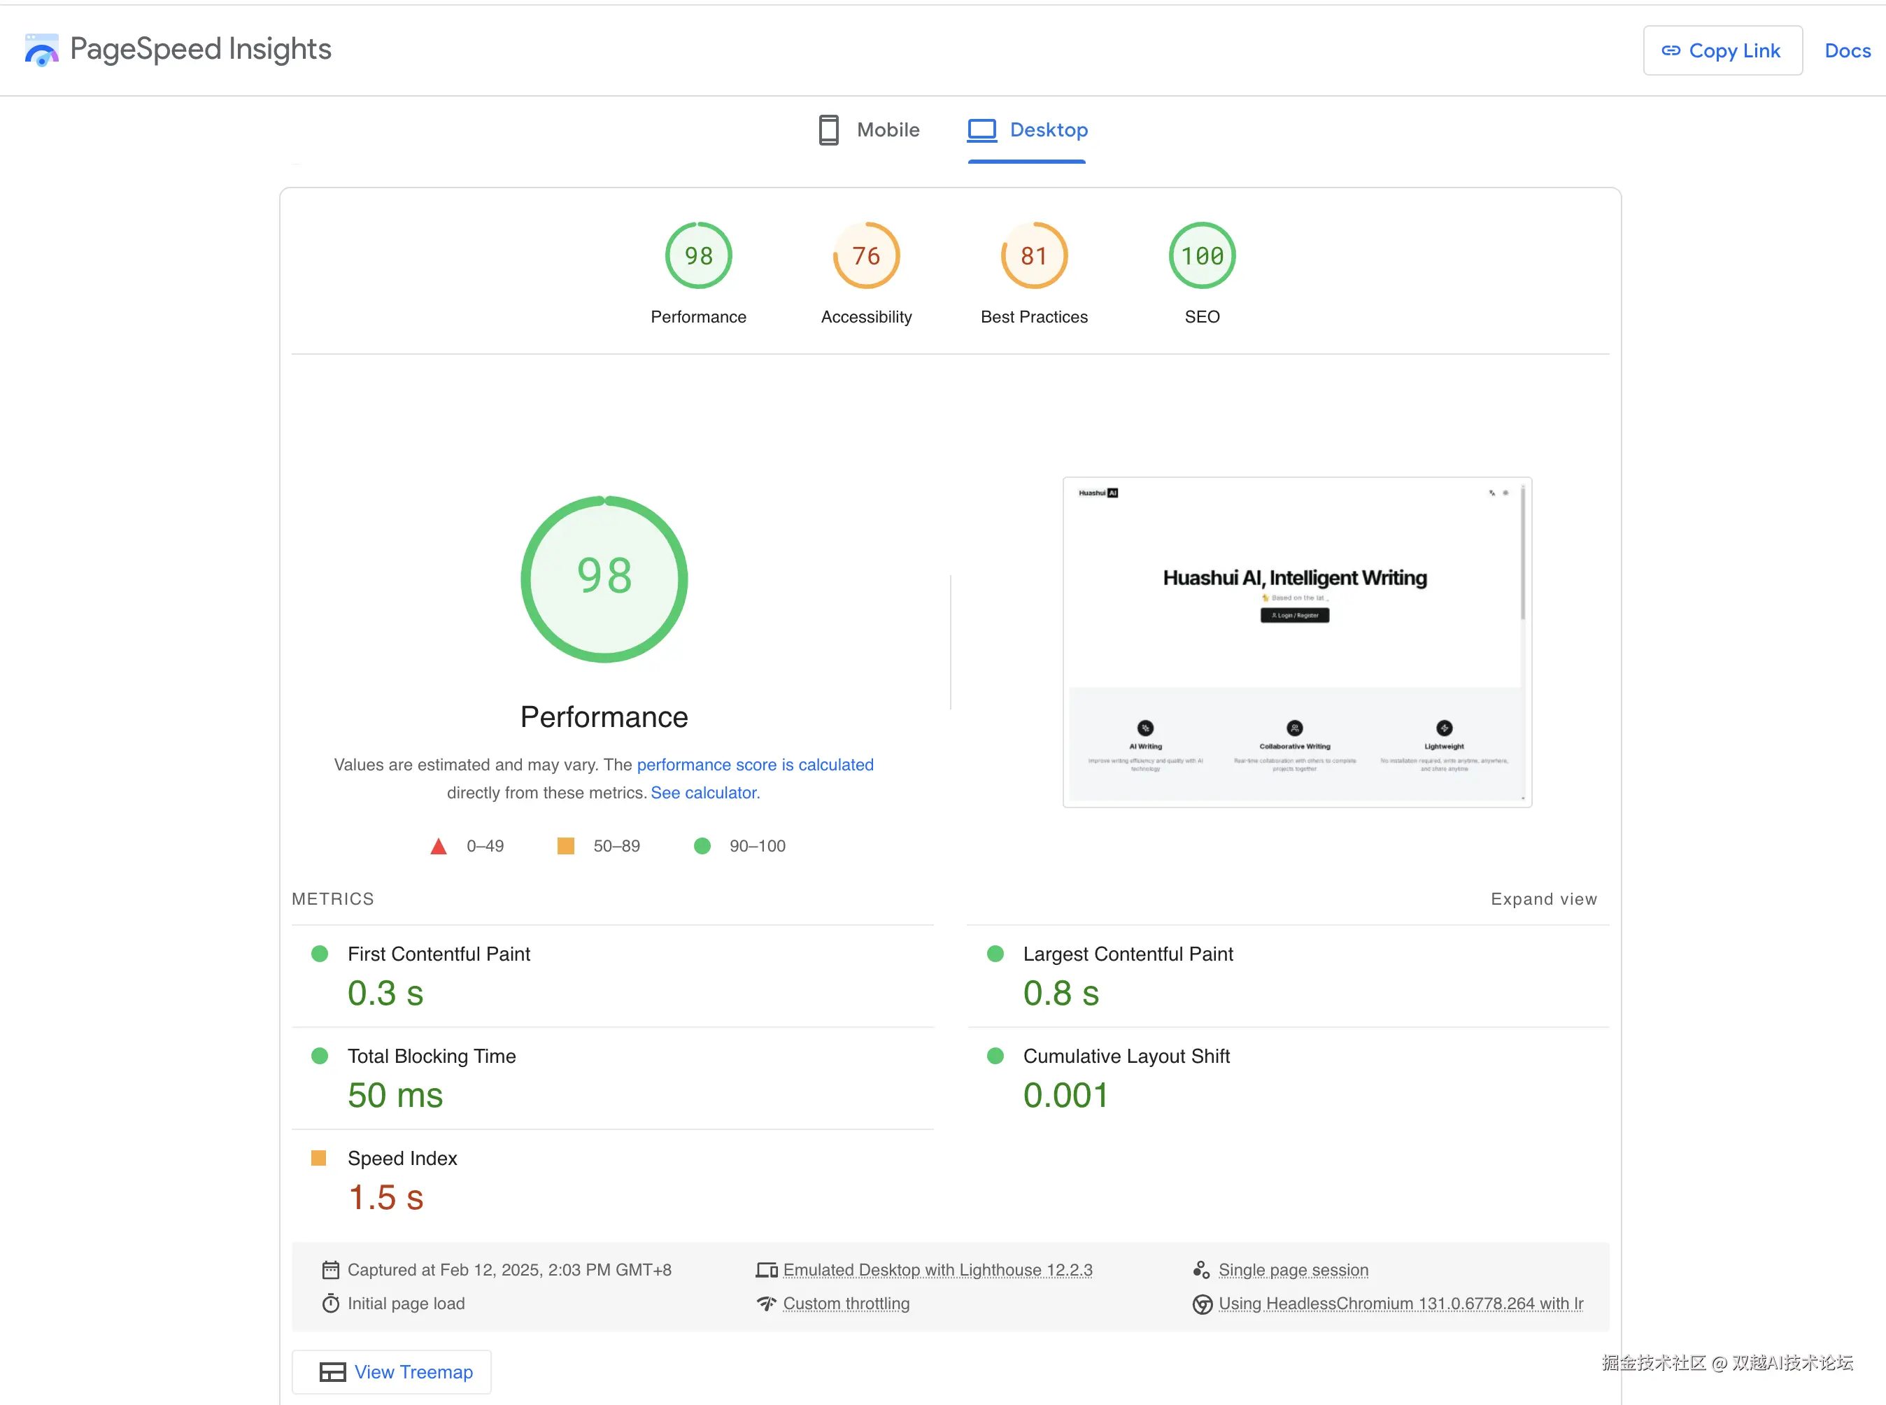Viewport: 1886px width, 1405px height.
Task: Click the Huashui AI page screenshot thumbnail
Action: (x=1296, y=642)
